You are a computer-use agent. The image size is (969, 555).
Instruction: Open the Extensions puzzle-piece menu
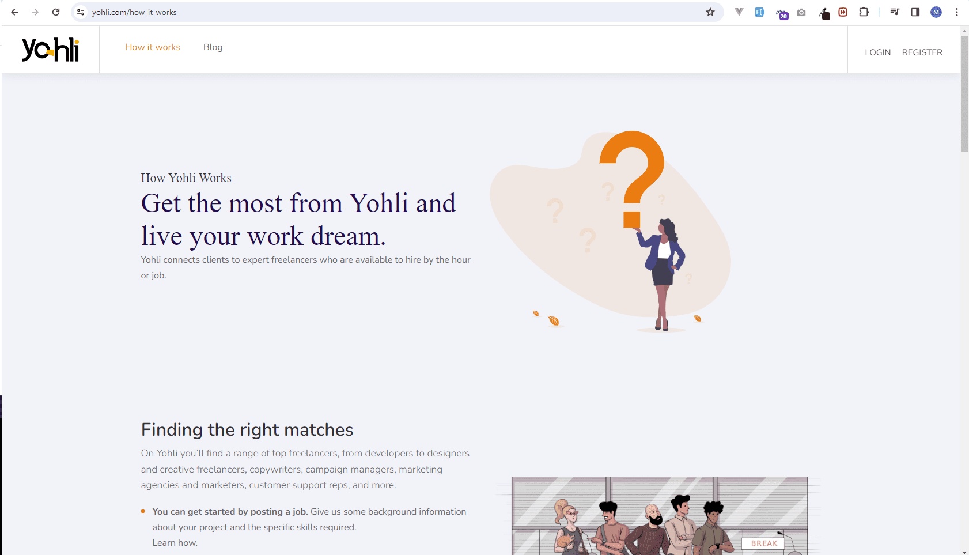(864, 12)
